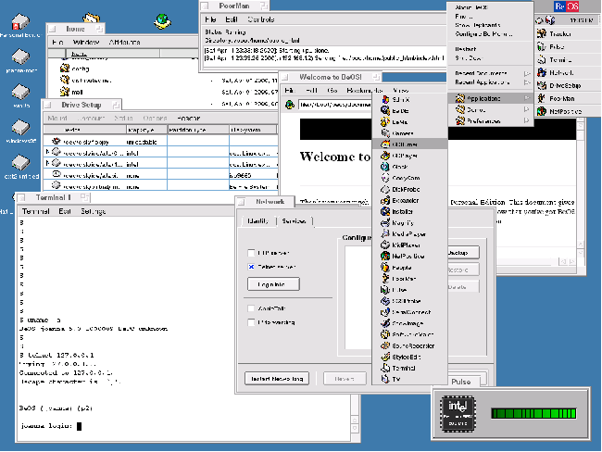This screenshot has height=452, width=602.
Task: Uncheck the Telnet server checkbox
Action: click(x=251, y=267)
